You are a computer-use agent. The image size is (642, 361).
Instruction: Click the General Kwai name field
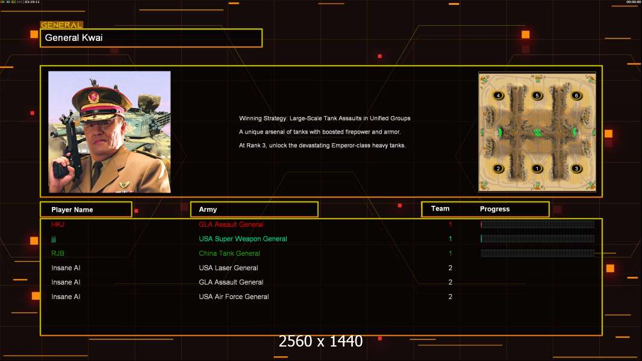click(151, 38)
